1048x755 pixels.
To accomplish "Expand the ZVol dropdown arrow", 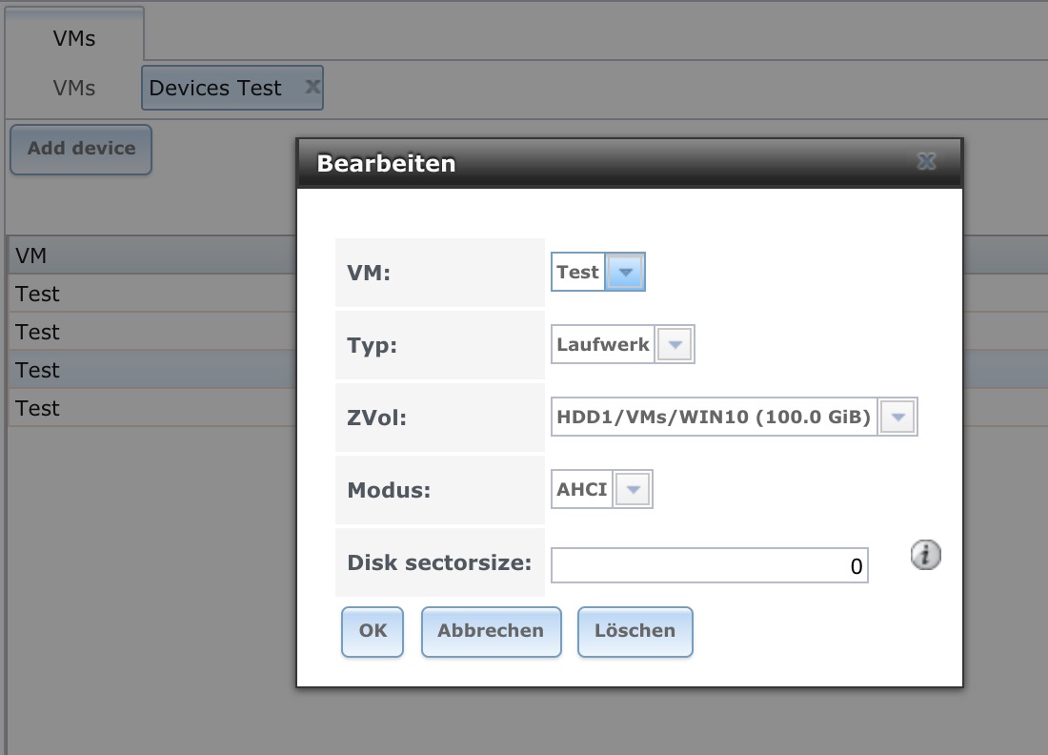I will 898,417.
